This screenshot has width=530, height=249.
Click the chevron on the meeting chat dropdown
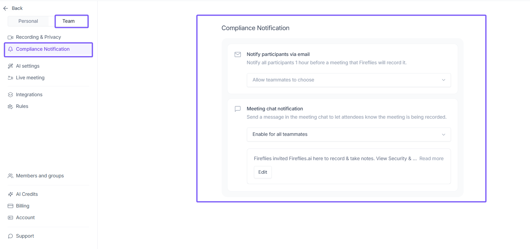click(443, 134)
